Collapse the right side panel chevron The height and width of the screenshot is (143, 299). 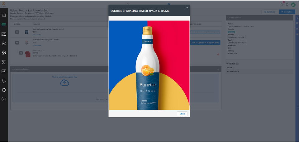297,18
